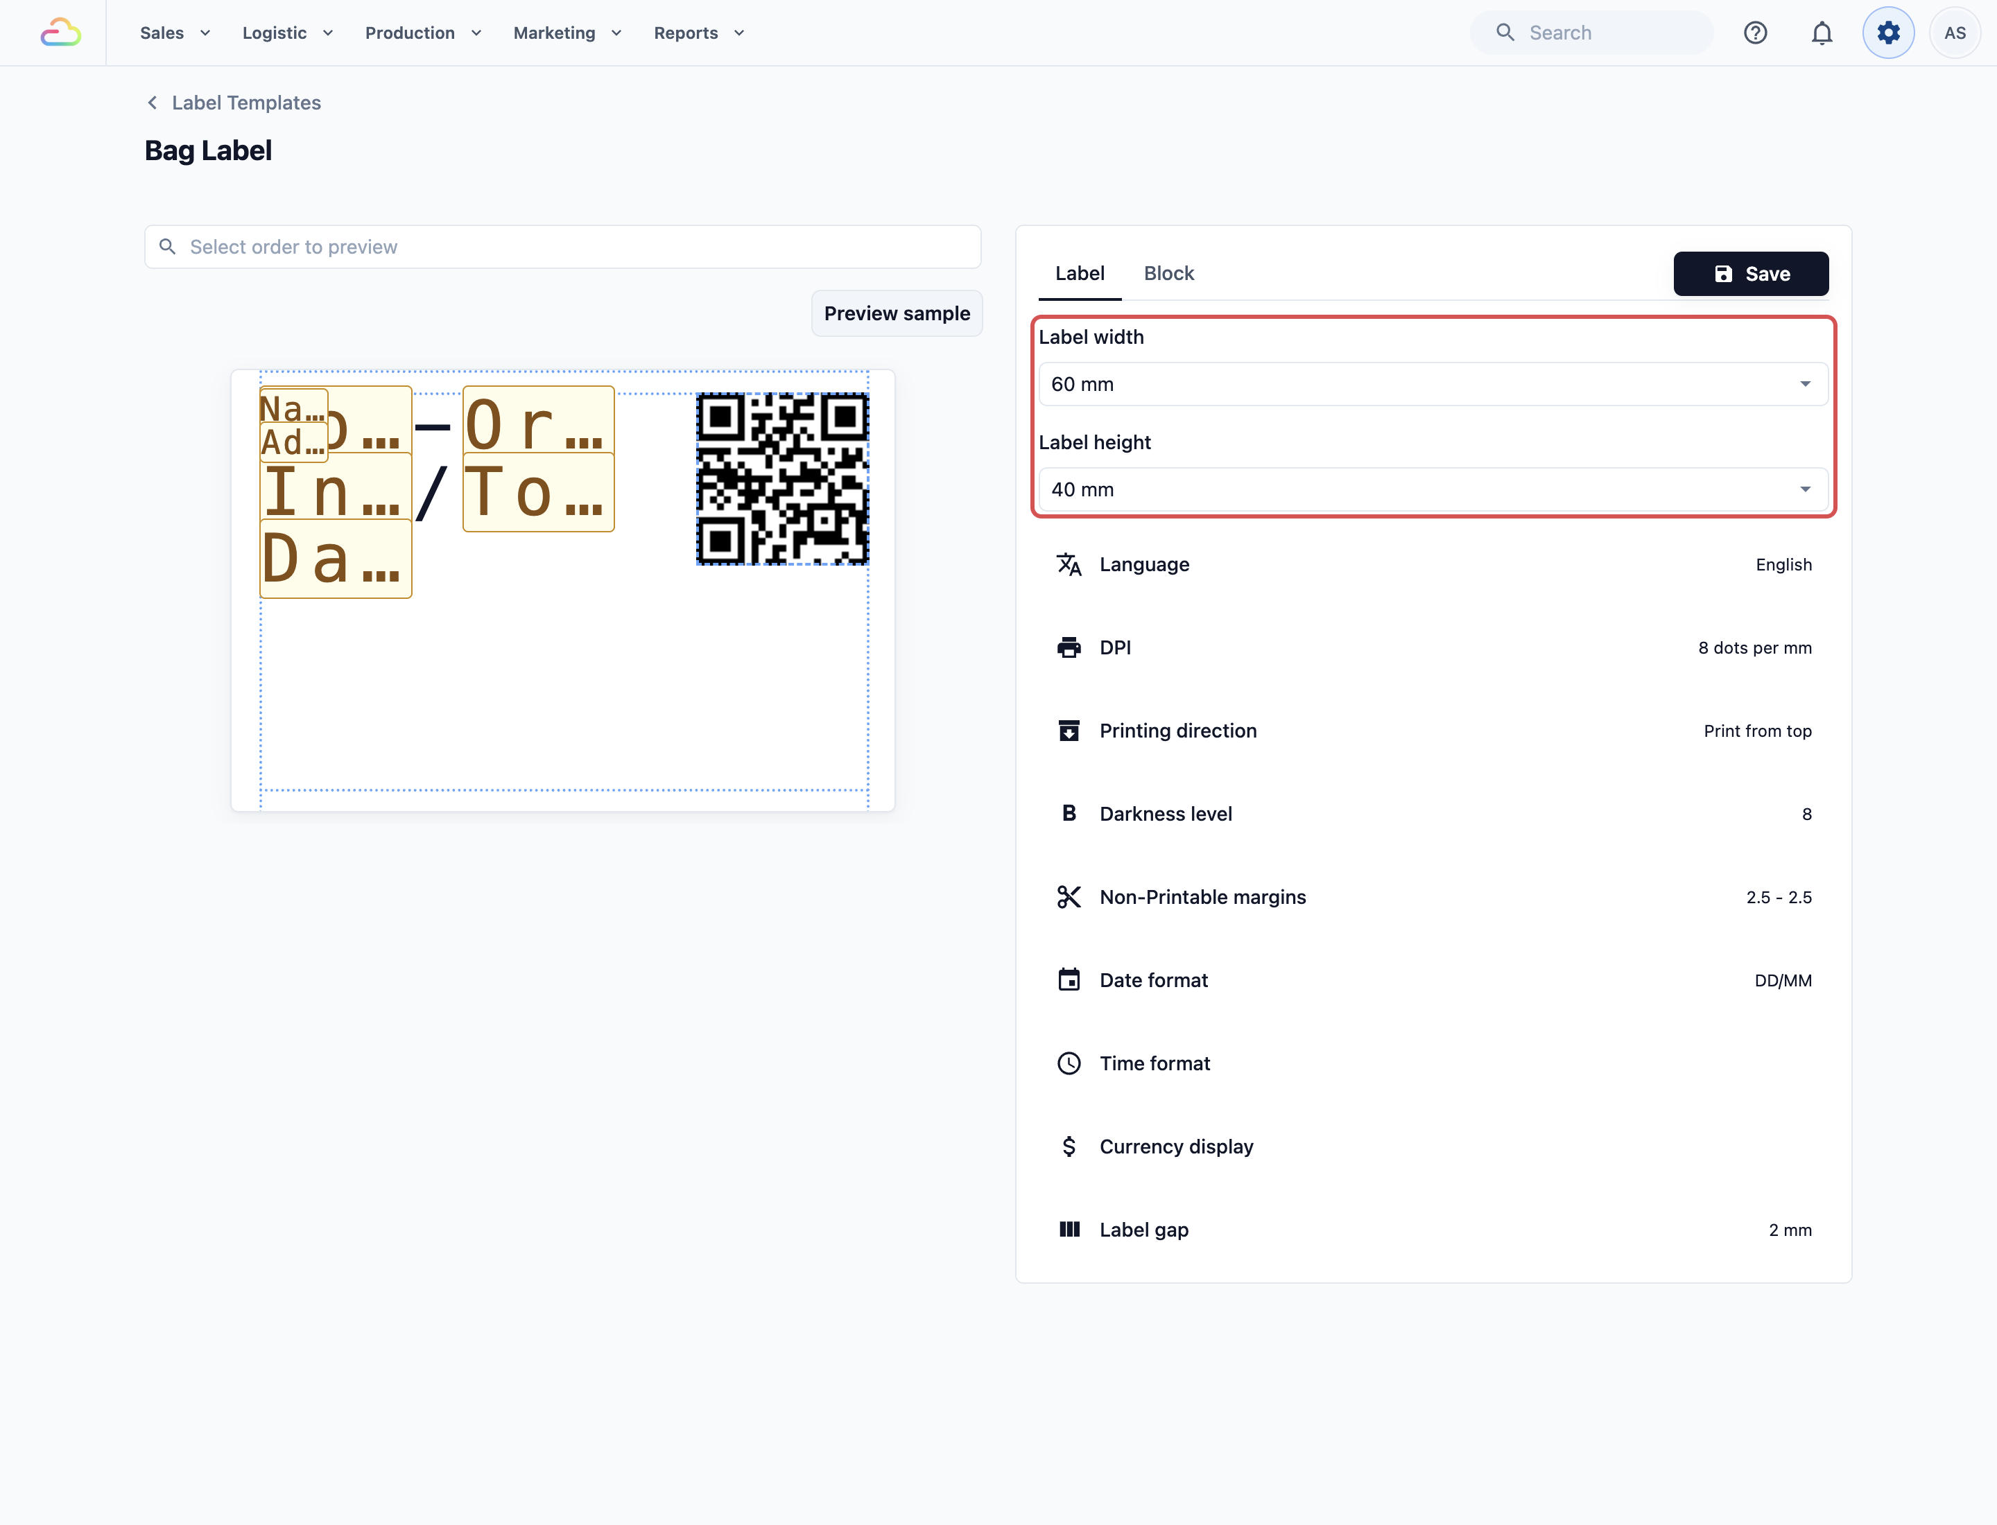
Task: Open the AS user avatar menu
Action: (x=1954, y=33)
